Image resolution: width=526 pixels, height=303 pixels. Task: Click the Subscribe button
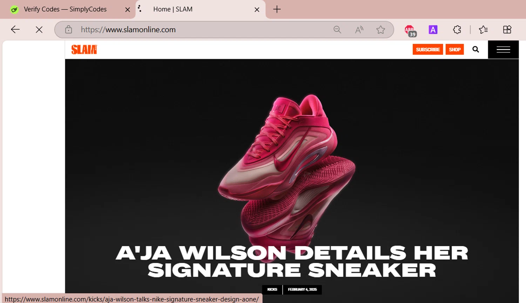pos(428,49)
